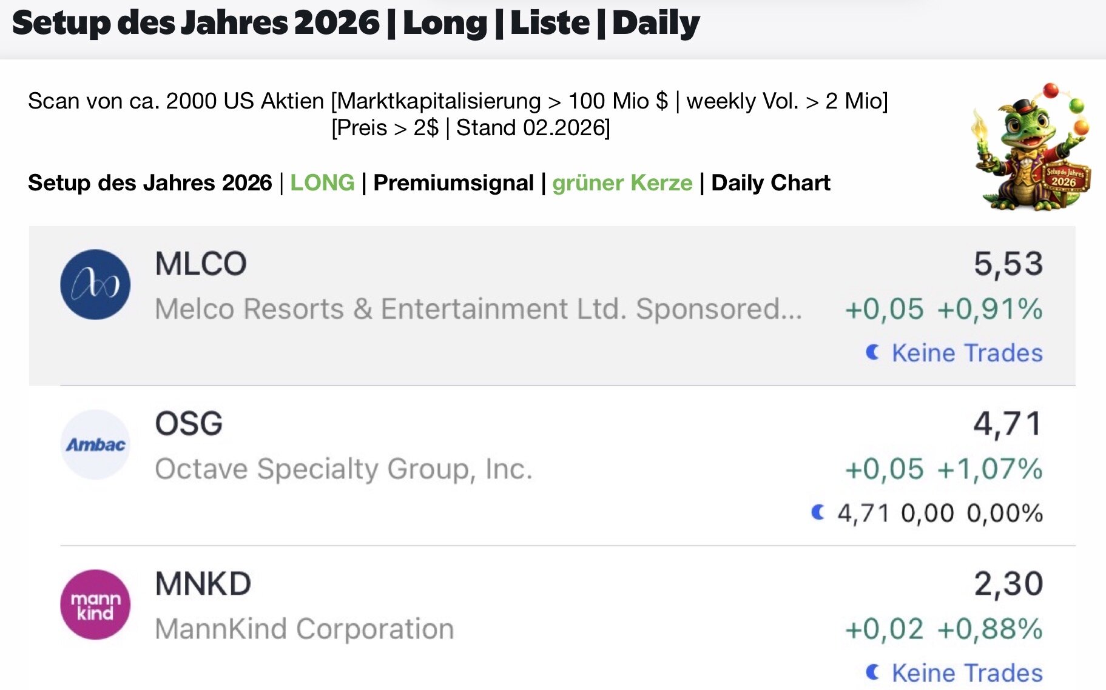
Task: Select the Octave Specialty Group, Inc. name
Action: [343, 469]
